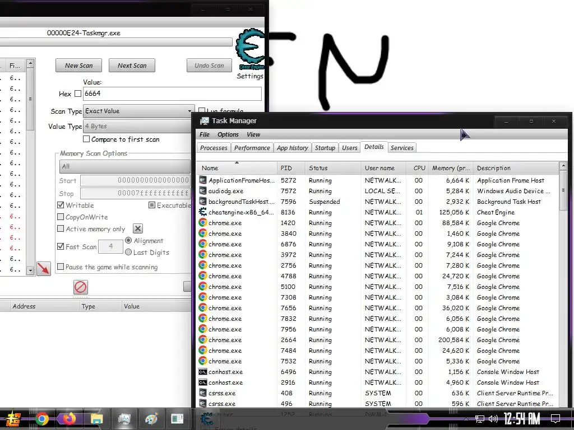Toggle the Hex checkbox
This screenshot has height=430, width=574.
[x=77, y=94]
